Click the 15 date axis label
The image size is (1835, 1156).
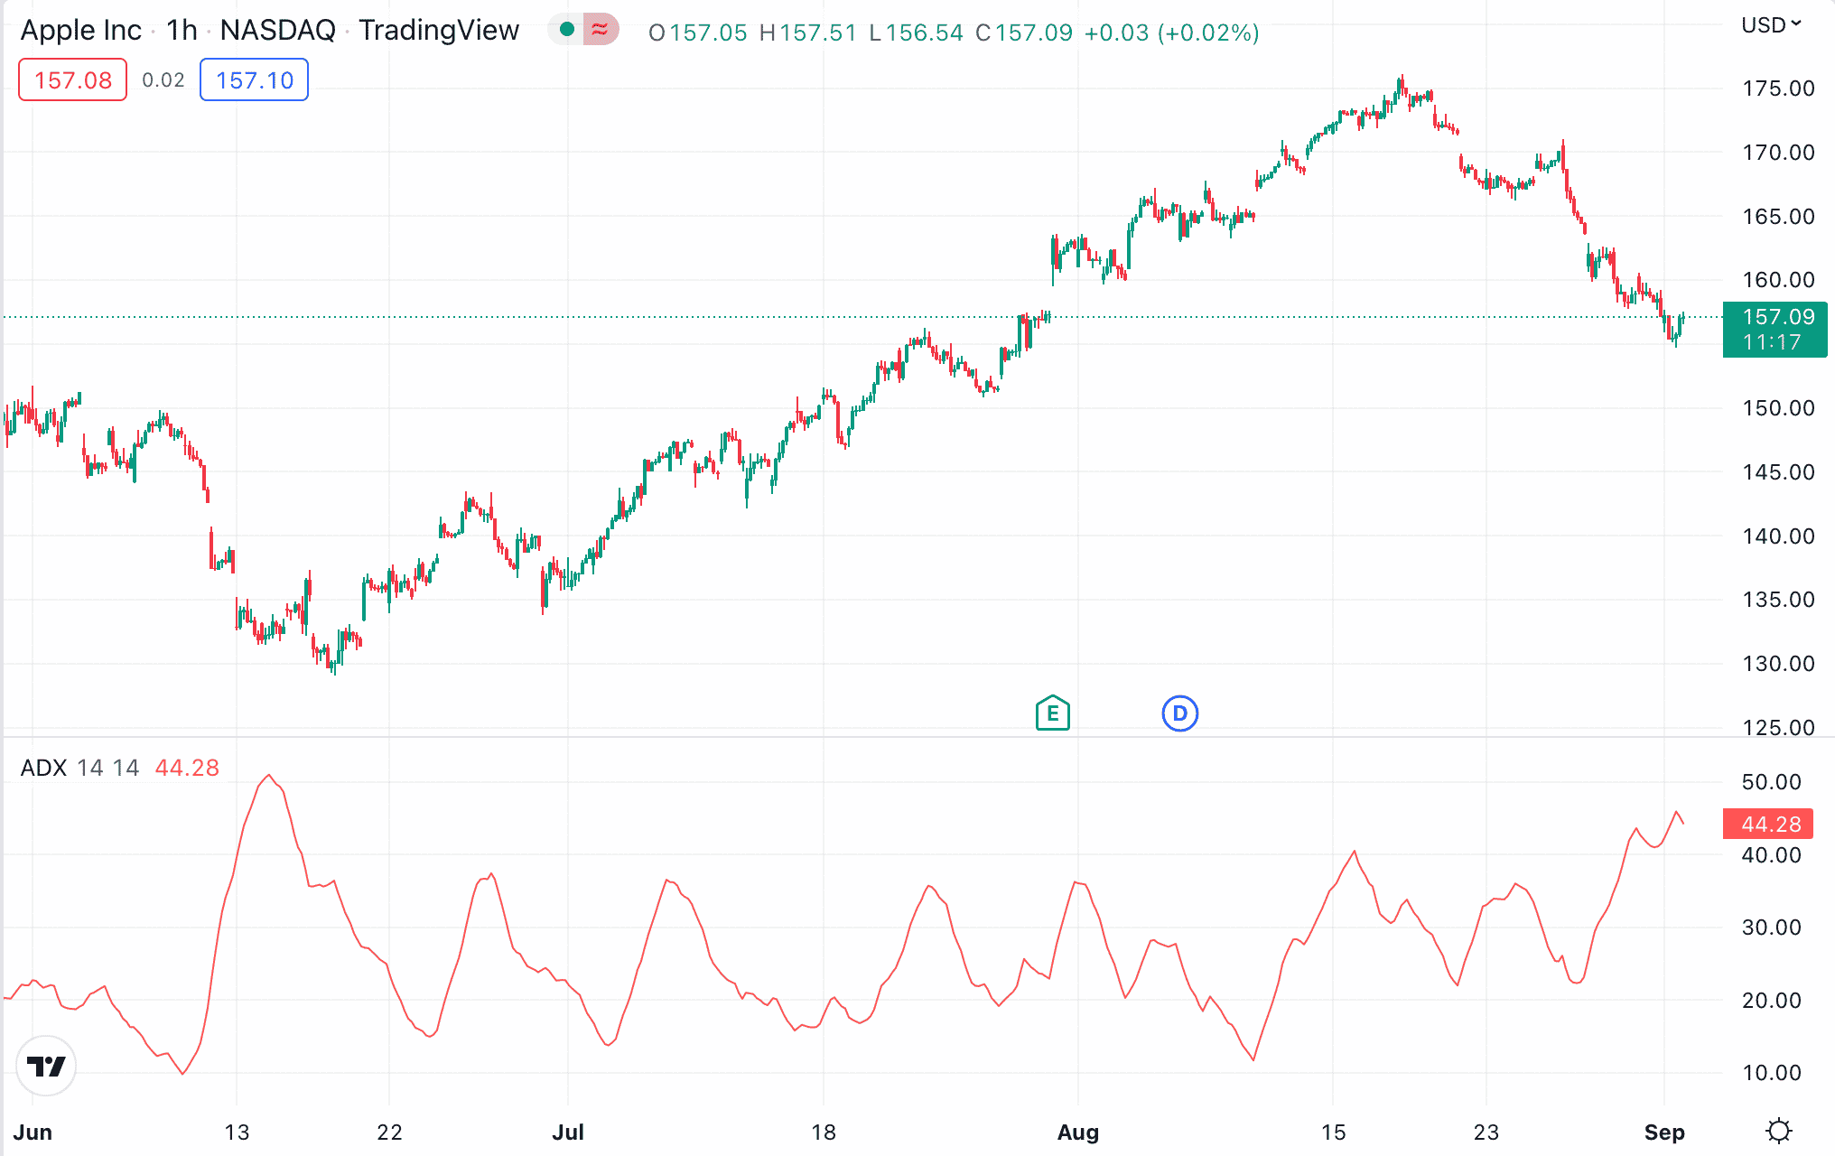[1333, 1133]
